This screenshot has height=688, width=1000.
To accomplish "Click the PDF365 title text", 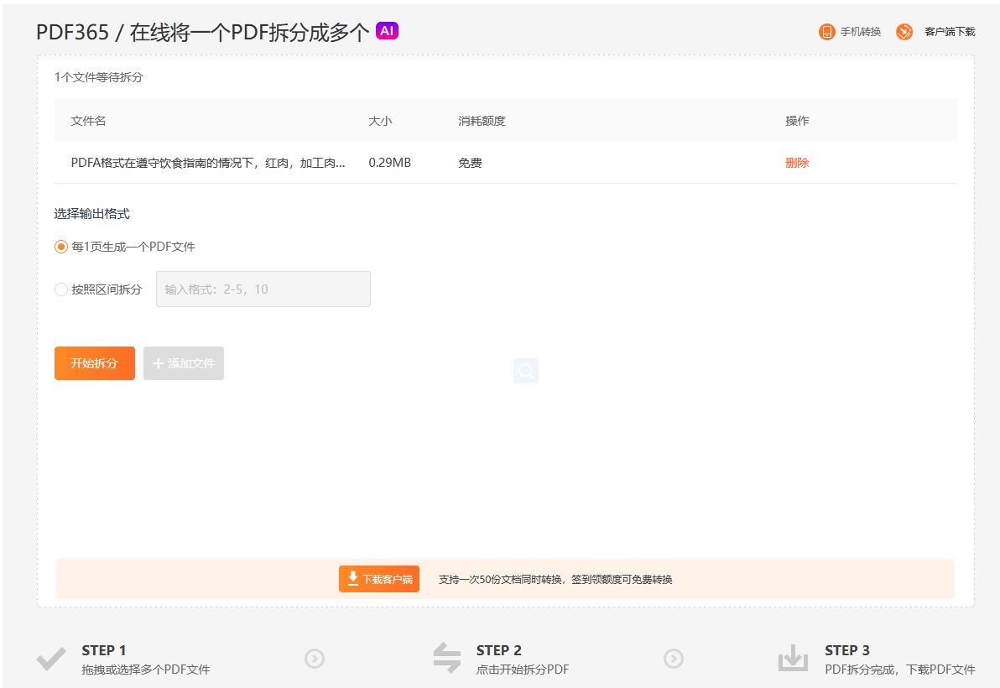I will (73, 32).
